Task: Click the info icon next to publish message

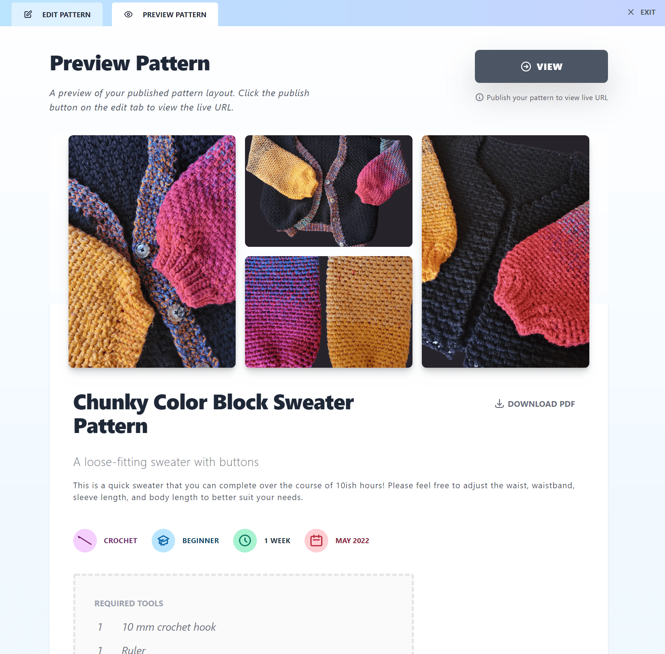Action: pyautogui.click(x=480, y=97)
